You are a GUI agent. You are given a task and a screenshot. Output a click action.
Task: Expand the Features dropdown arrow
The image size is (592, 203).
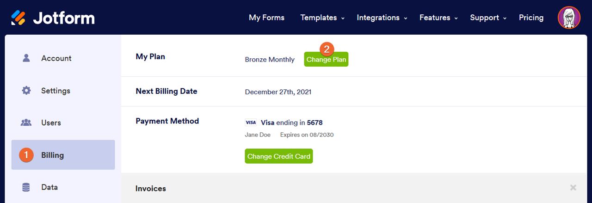(x=456, y=18)
